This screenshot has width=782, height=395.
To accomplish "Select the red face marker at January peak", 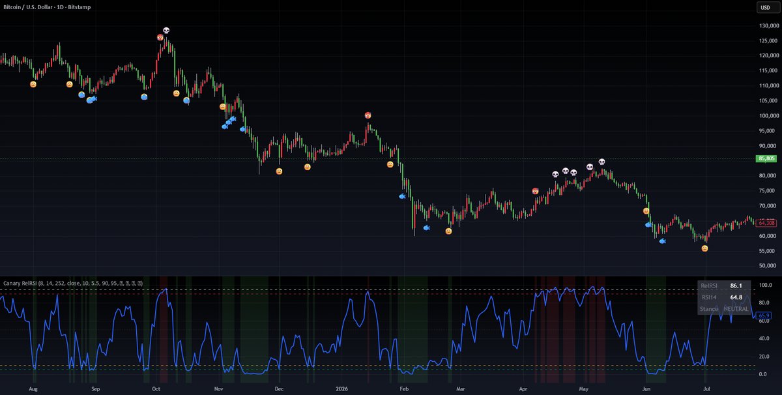I will pos(368,115).
